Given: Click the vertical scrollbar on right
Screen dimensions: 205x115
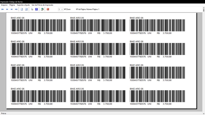Looking at the screenshot, I should coord(203,61).
